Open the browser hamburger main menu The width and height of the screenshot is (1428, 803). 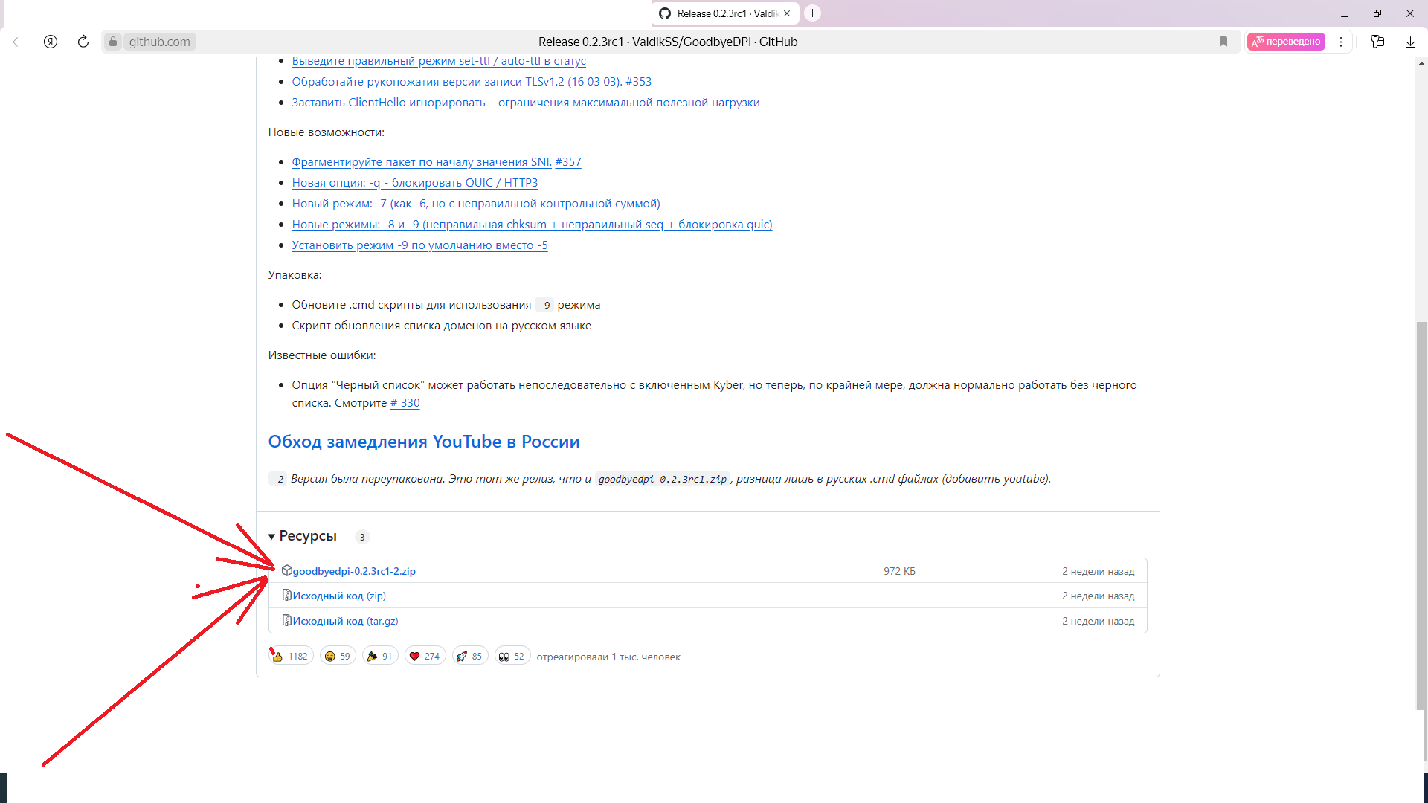tap(1312, 13)
